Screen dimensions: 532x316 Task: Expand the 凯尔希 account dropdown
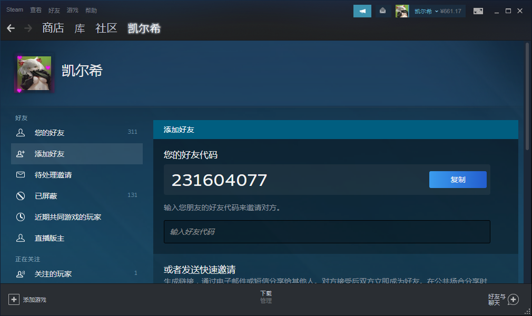(x=426, y=11)
